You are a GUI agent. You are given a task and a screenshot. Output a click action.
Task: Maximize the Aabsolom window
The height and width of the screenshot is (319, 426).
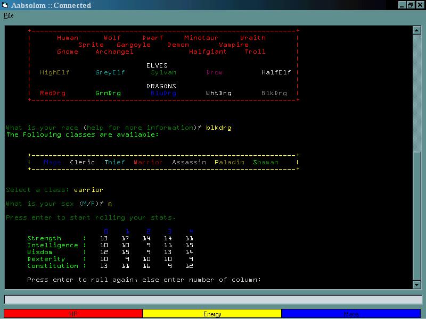(411, 5)
